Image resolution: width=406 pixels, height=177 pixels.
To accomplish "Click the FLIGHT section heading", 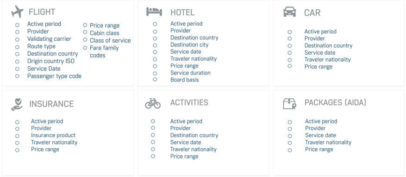I will coord(42,12).
